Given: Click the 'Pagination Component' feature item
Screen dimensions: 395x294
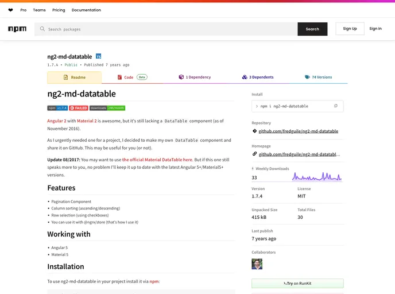Looking at the screenshot, I should point(71,202).
